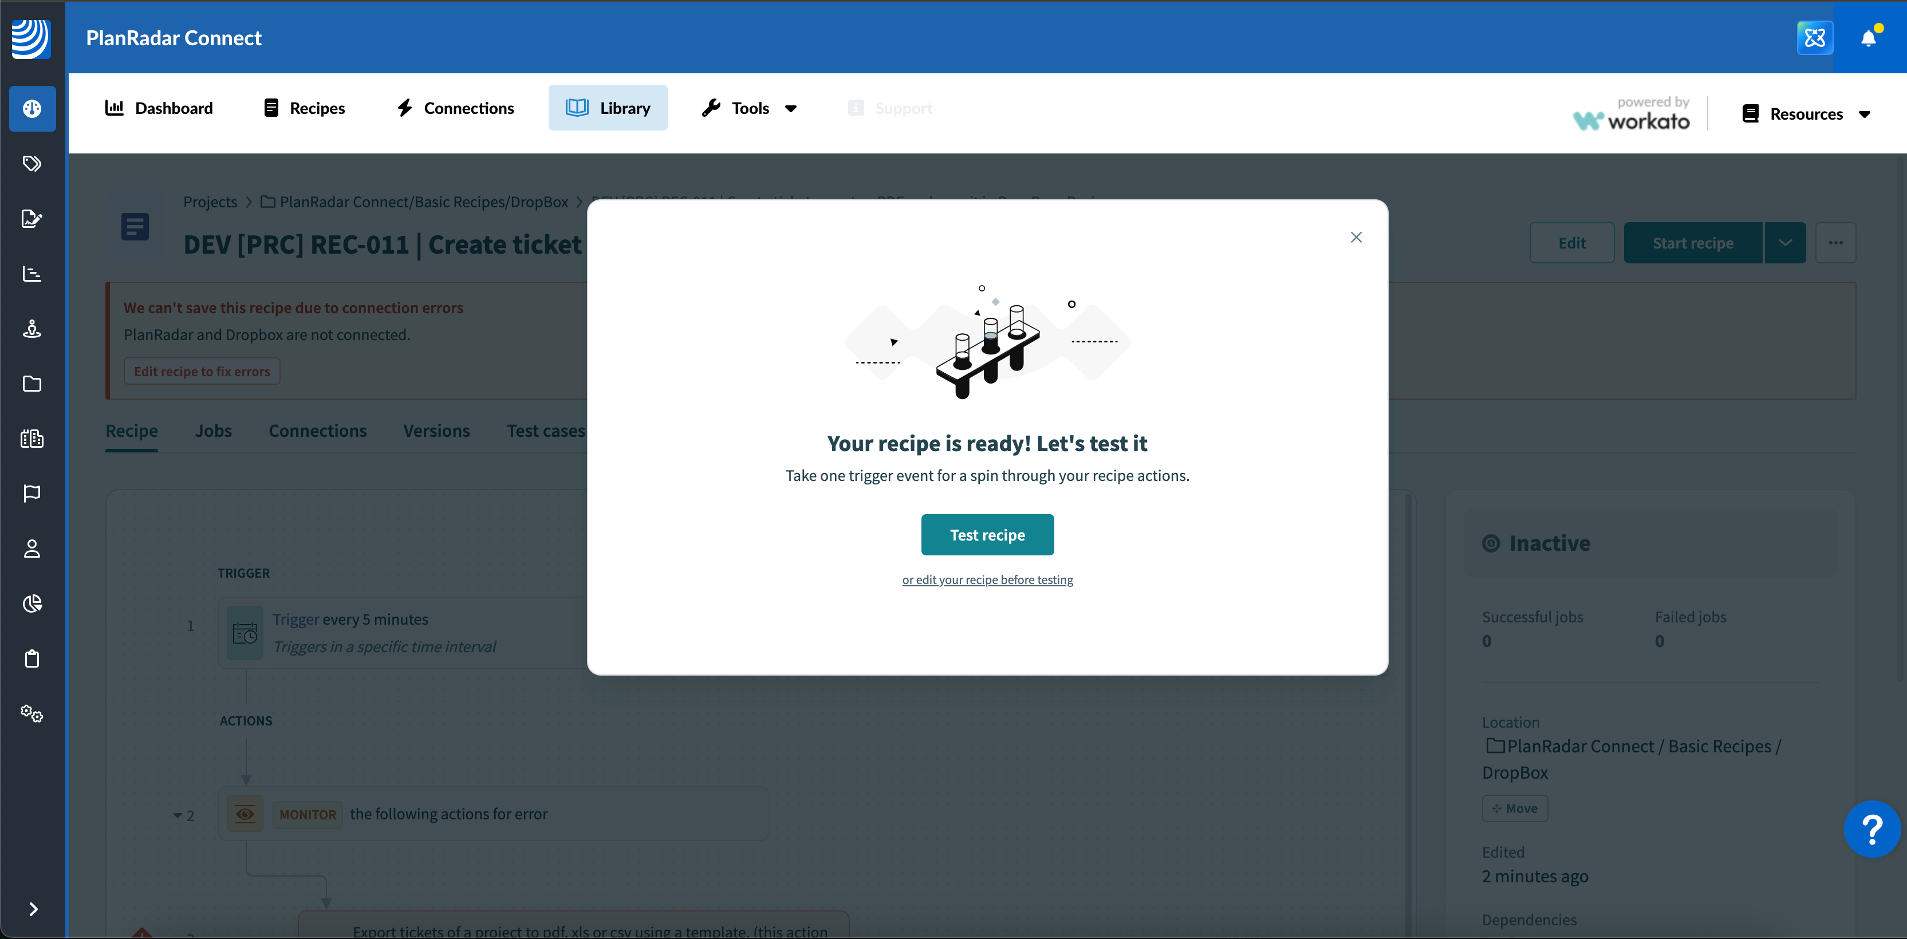This screenshot has width=1907, height=939.
Task: Click the clipboard icon in the sidebar
Action: click(x=32, y=658)
